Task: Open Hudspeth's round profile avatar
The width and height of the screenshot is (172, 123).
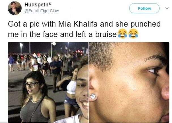Action: pos(15,8)
